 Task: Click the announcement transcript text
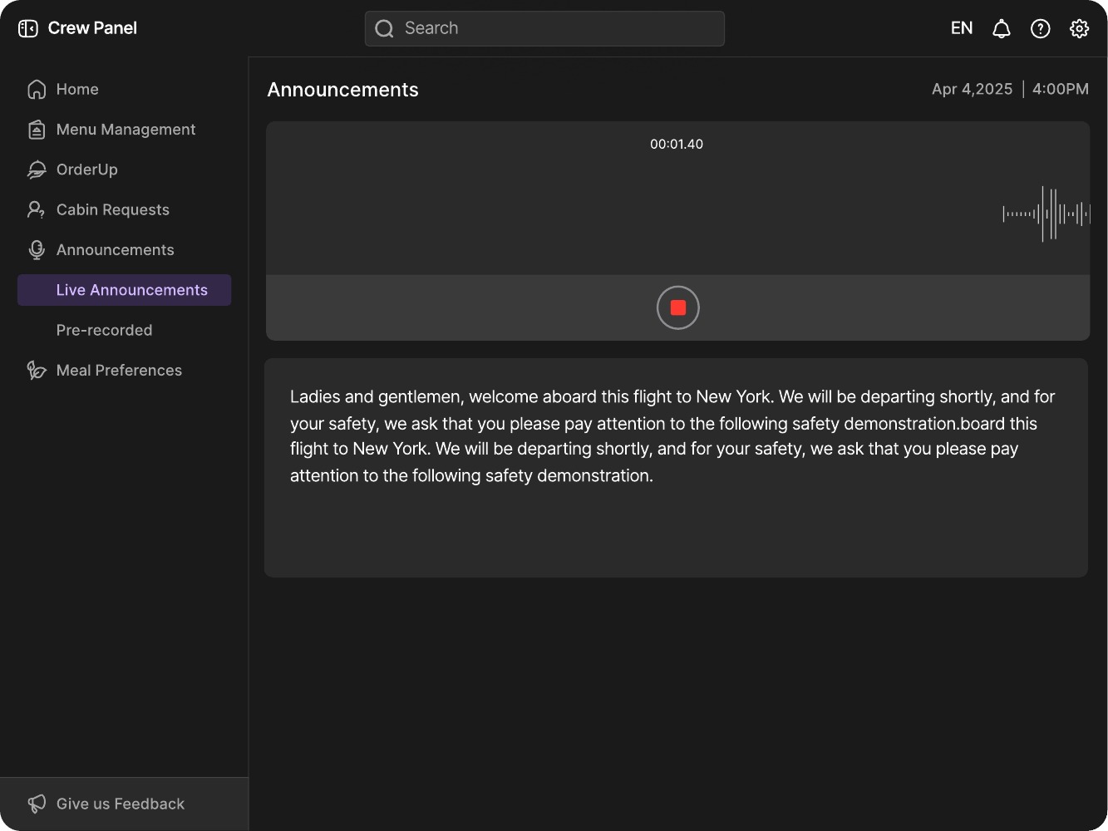point(672,436)
